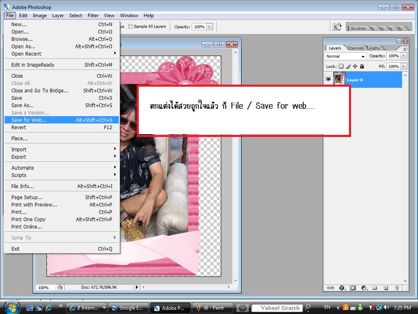Collapse the Layers palette window
418x314 pixels.
click(x=399, y=41)
